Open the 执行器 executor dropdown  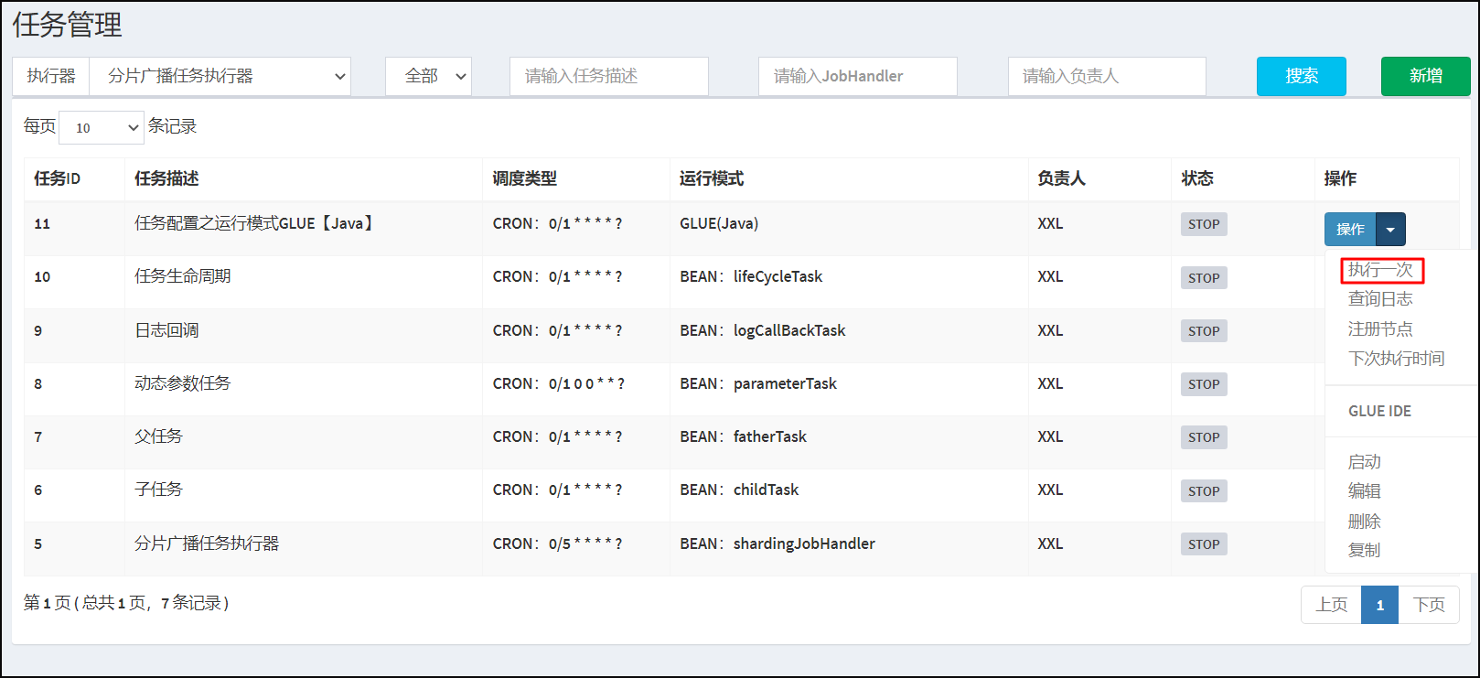click(220, 77)
